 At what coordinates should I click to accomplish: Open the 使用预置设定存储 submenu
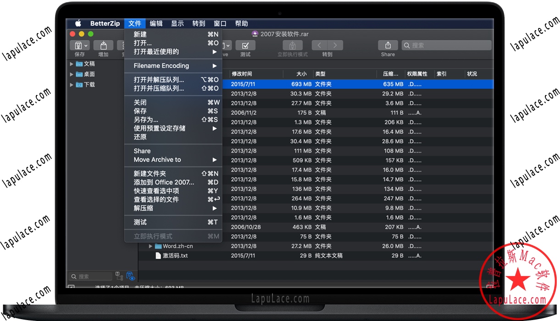(x=173, y=128)
